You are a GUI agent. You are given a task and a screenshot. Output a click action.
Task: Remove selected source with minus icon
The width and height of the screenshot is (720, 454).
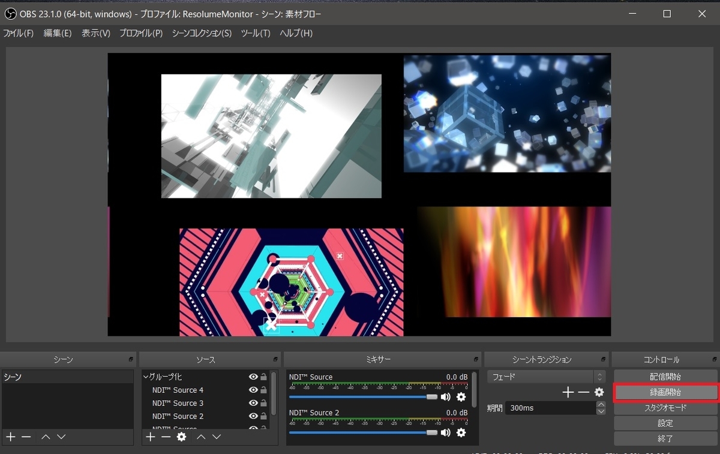166,437
